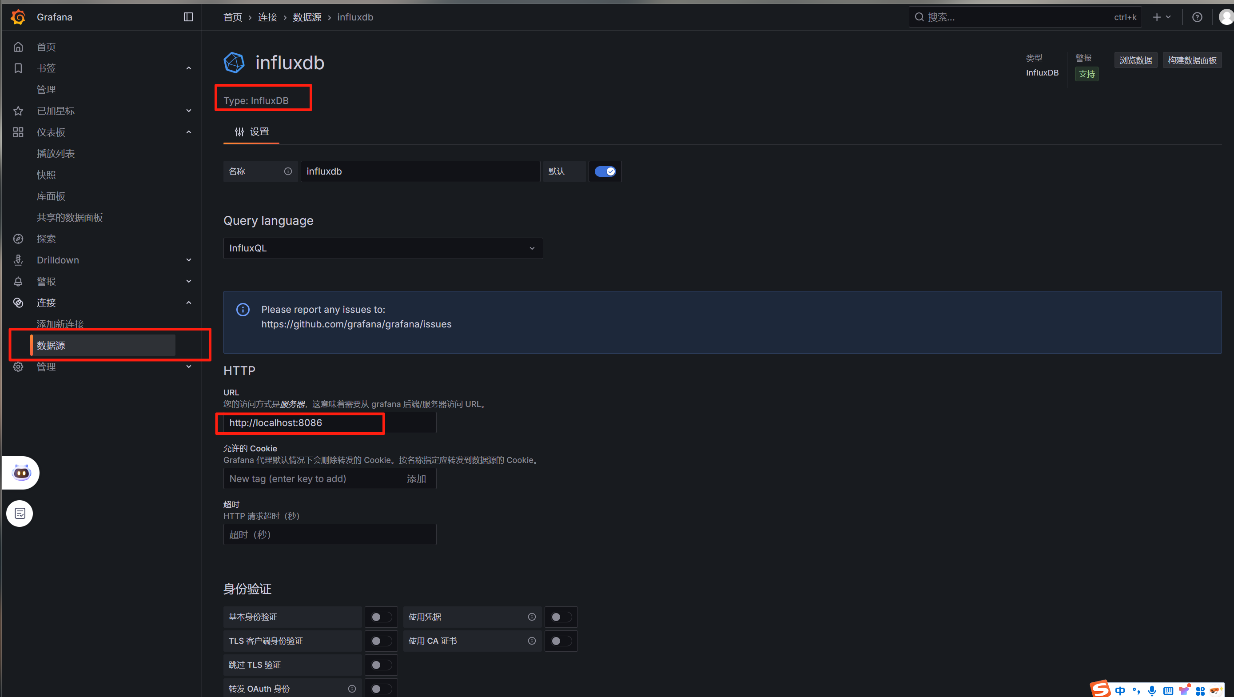
Task: Open the Query language InfluxQL dropdown
Action: (x=383, y=248)
